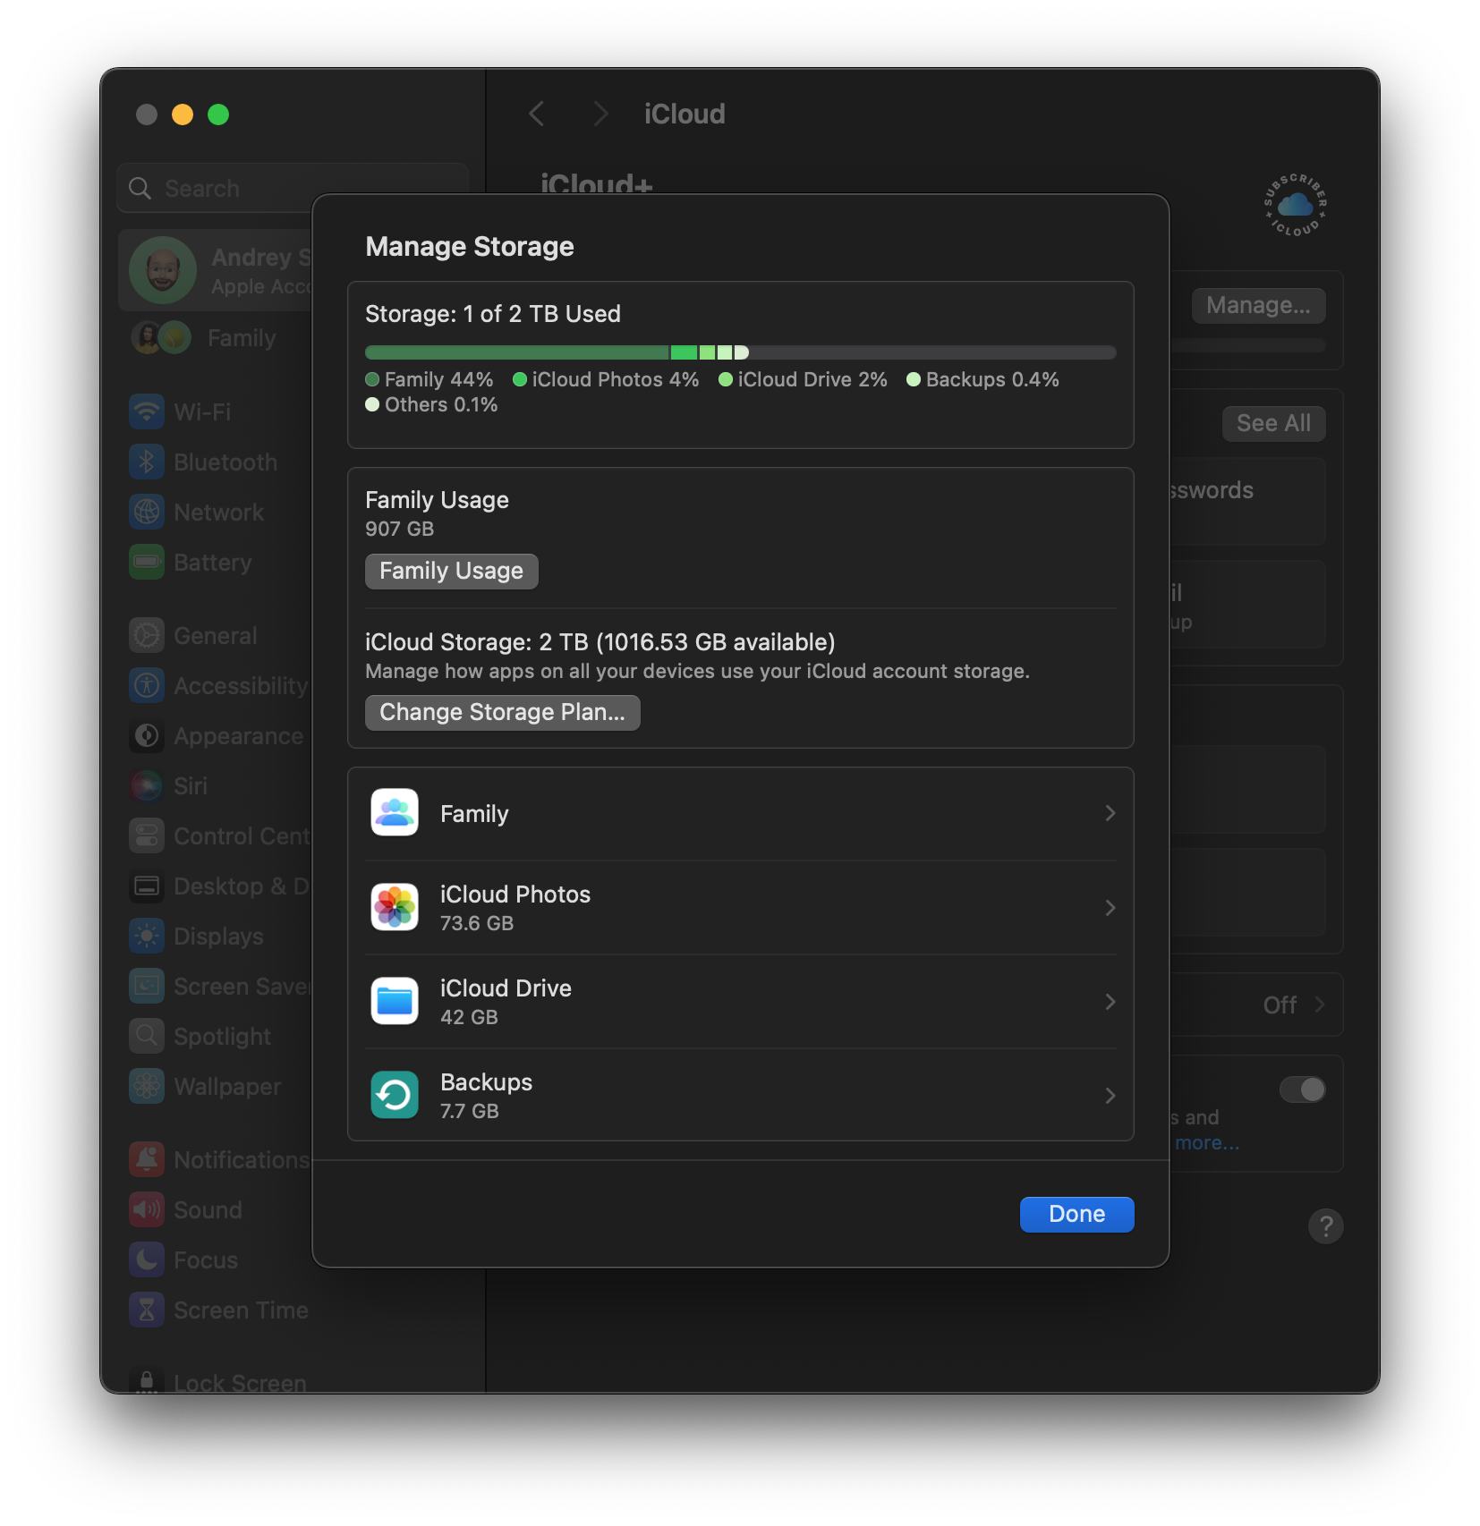
Task: Select Bluetooth label in sidebar menu
Action: (x=225, y=462)
